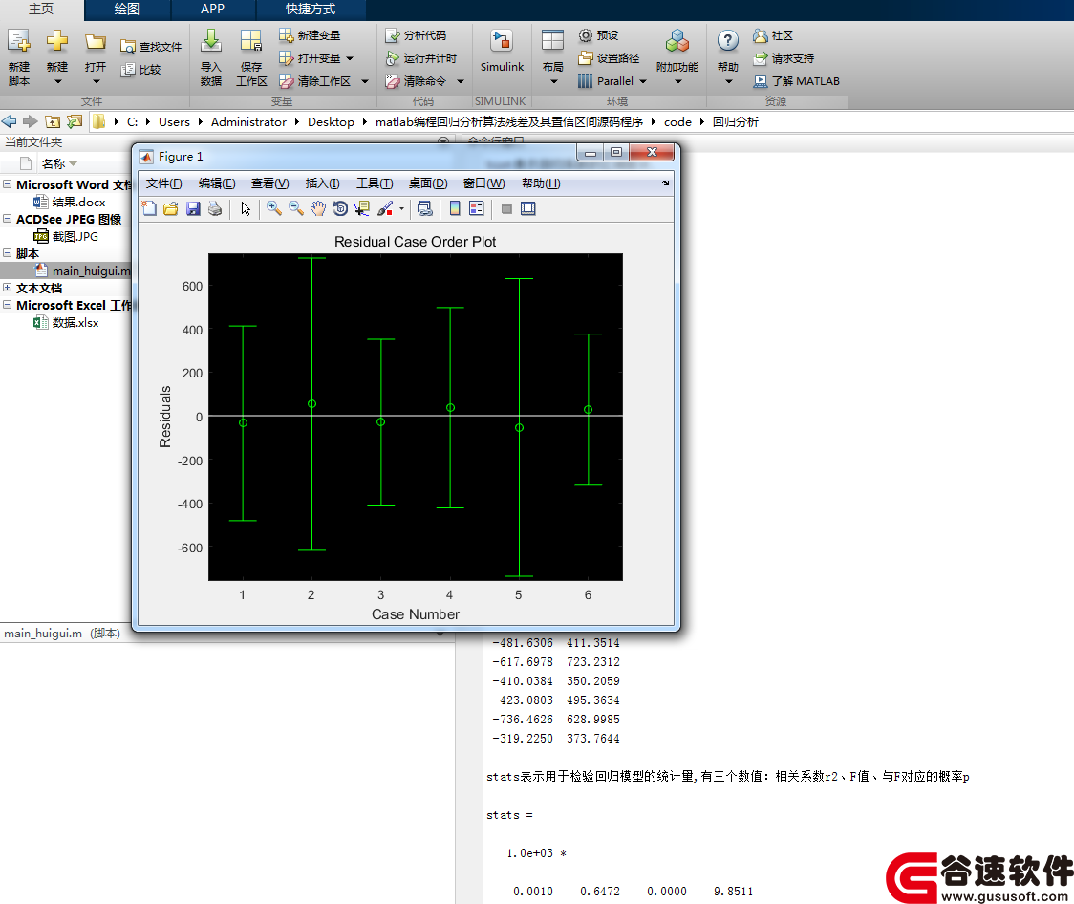1074x904 pixels.
Task: Collapse the Microsoft Word 文档 group
Action: click(x=7, y=184)
